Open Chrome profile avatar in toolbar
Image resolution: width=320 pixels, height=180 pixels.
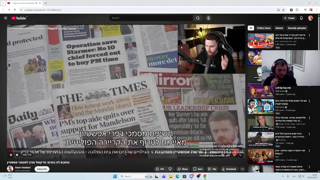pyautogui.click(x=311, y=10)
